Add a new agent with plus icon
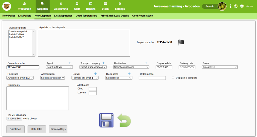The width and height of the screenshot is (257, 137). coord(70,63)
